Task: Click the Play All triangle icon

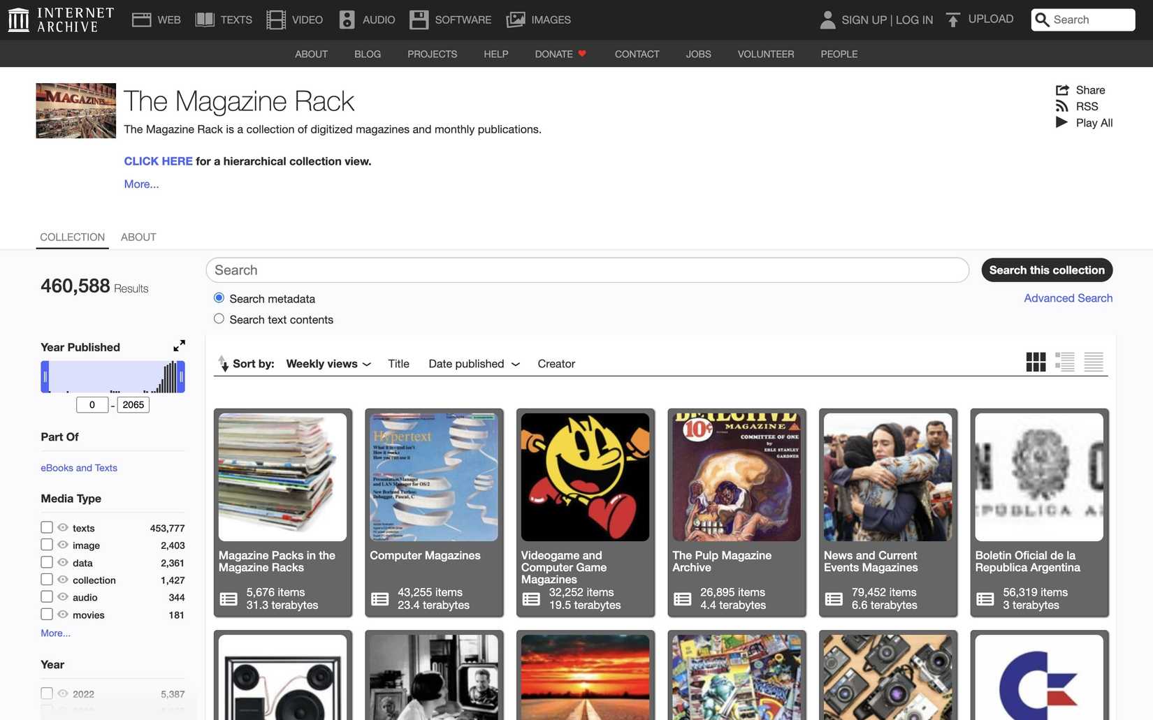Action: (x=1061, y=122)
